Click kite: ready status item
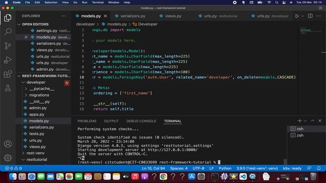Image resolution: width=326 pixels, height=183 pixels. [x=292, y=168]
